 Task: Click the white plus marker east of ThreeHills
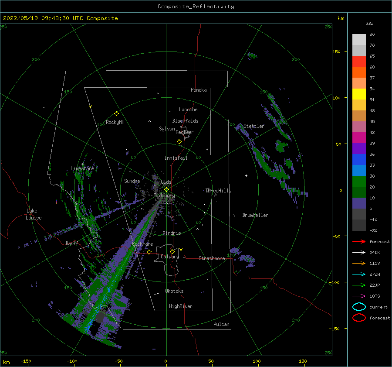[x=246, y=175]
